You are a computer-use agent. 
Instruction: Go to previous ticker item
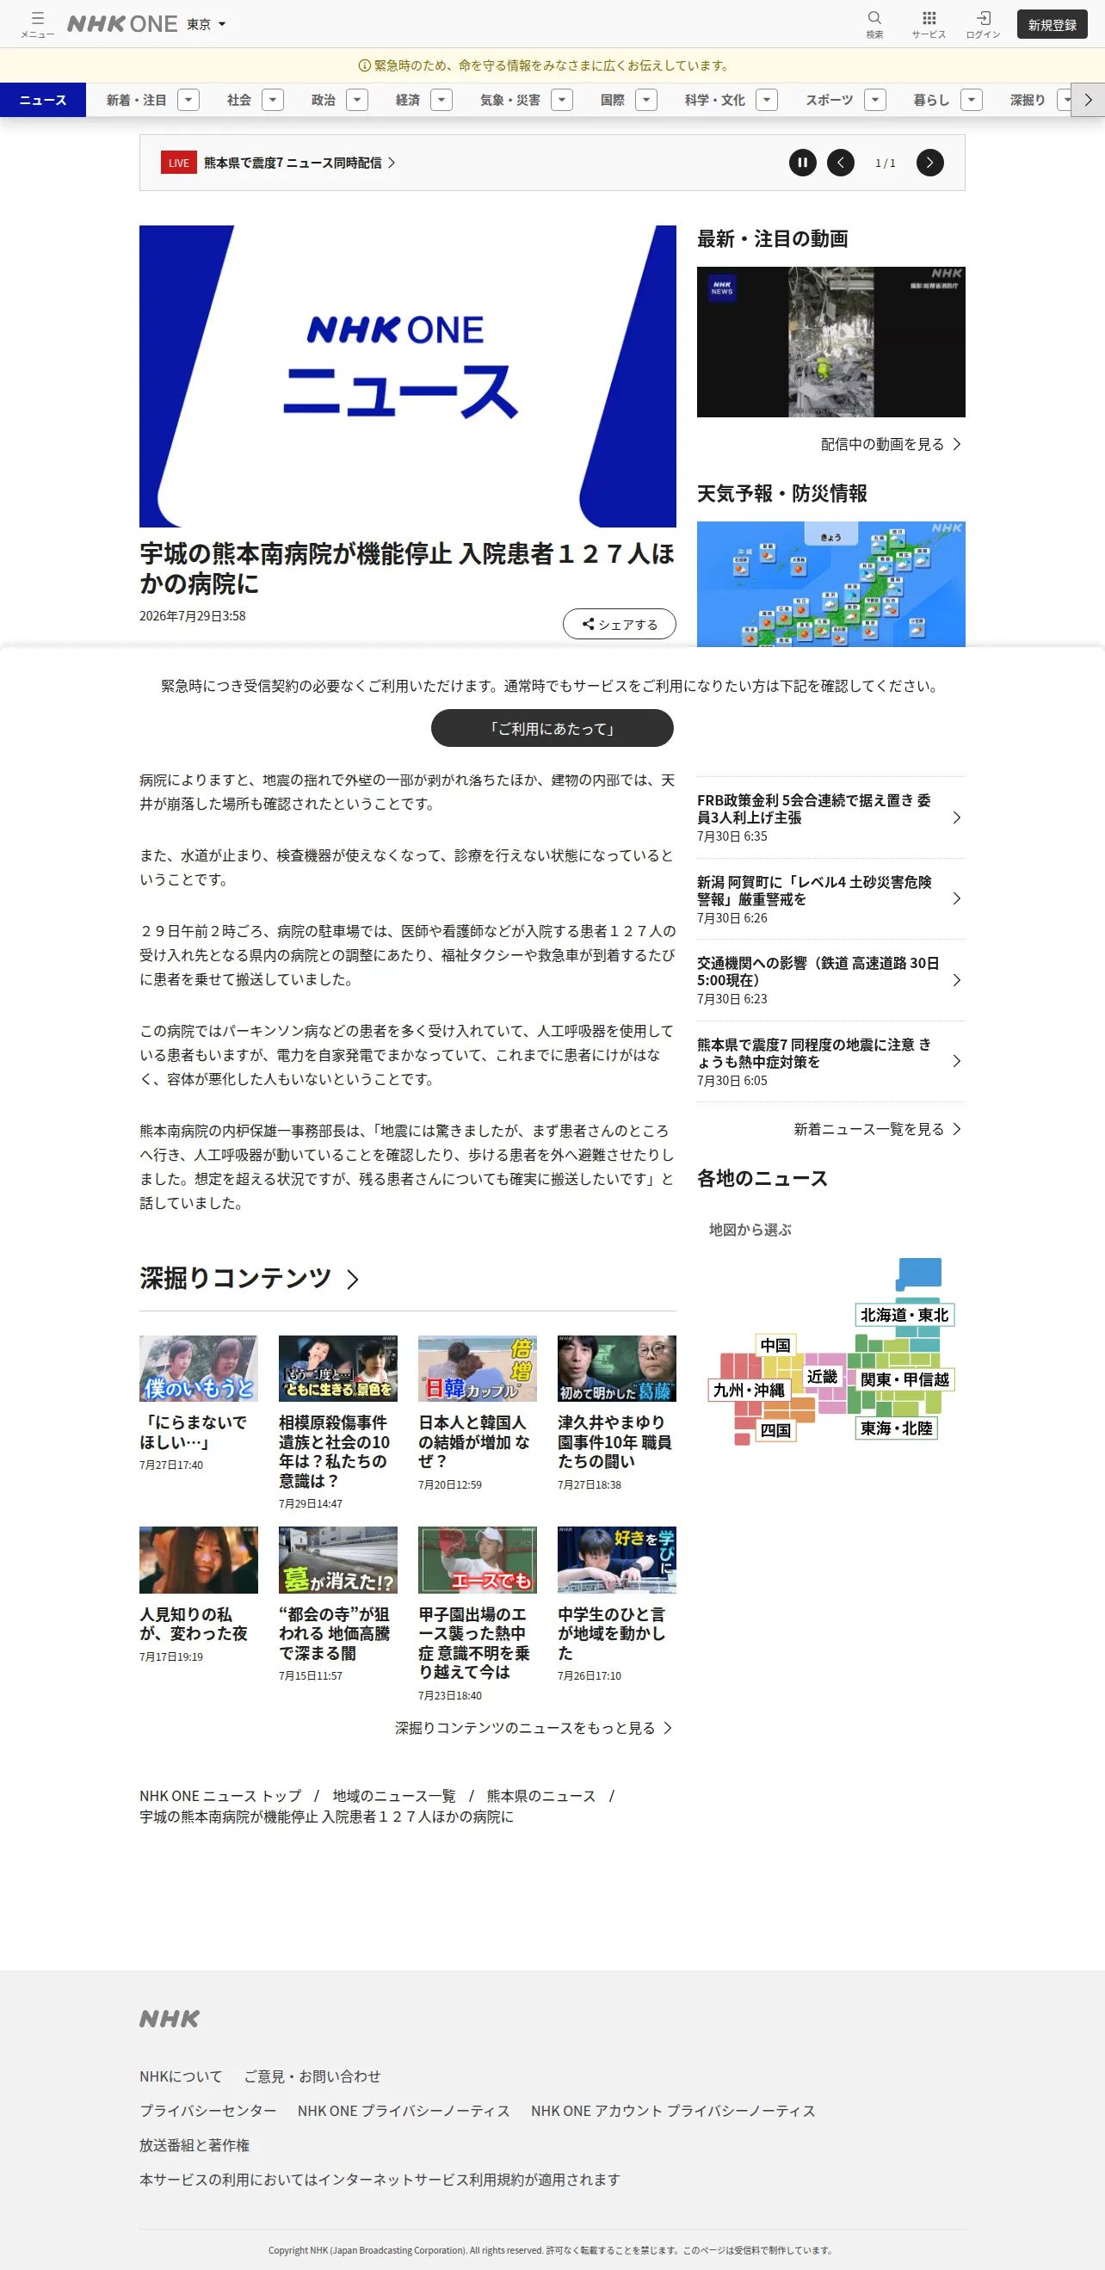click(841, 163)
